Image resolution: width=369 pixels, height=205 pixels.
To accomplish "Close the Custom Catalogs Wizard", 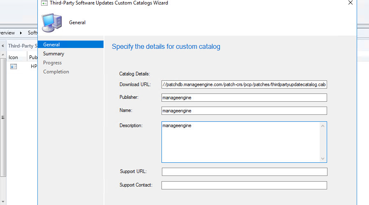I will [351, 2].
